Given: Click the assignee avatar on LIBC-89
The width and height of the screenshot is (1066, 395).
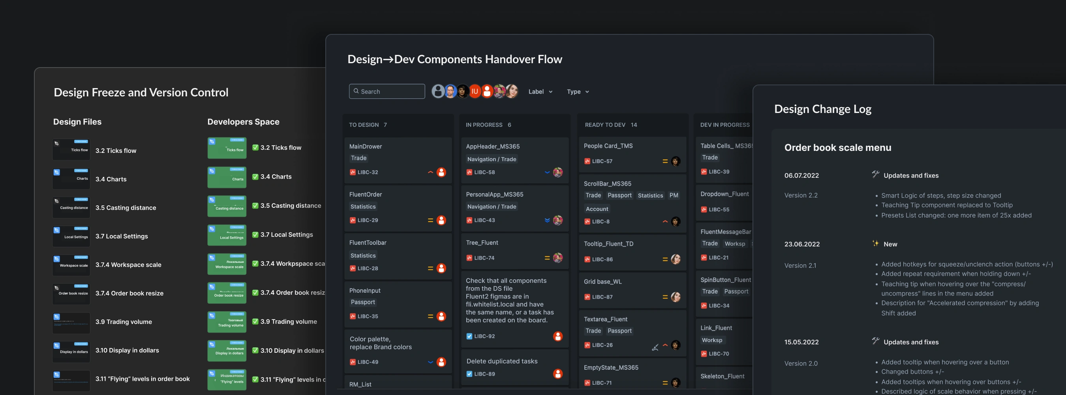Looking at the screenshot, I should click(x=558, y=374).
